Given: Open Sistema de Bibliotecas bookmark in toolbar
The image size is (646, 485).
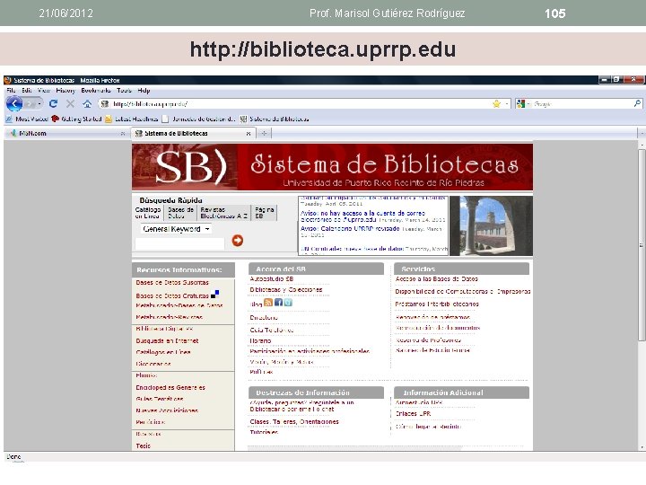Looking at the screenshot, I should click(x=275, y=119).
